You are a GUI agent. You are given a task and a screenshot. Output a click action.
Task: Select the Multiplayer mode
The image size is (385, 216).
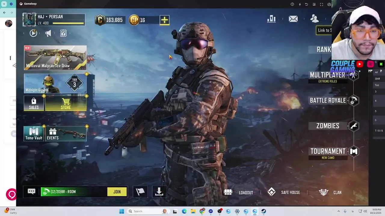tap(328, 75)
